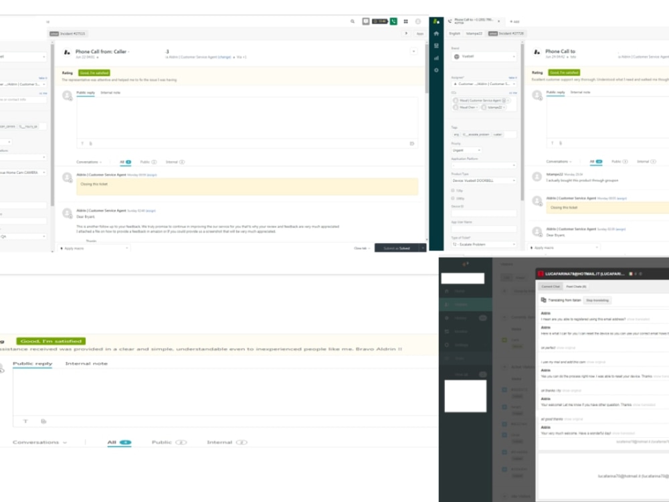This screenshot has height=502, width=669.
Task: Click the chat message input area
Action: pos(603,475)
